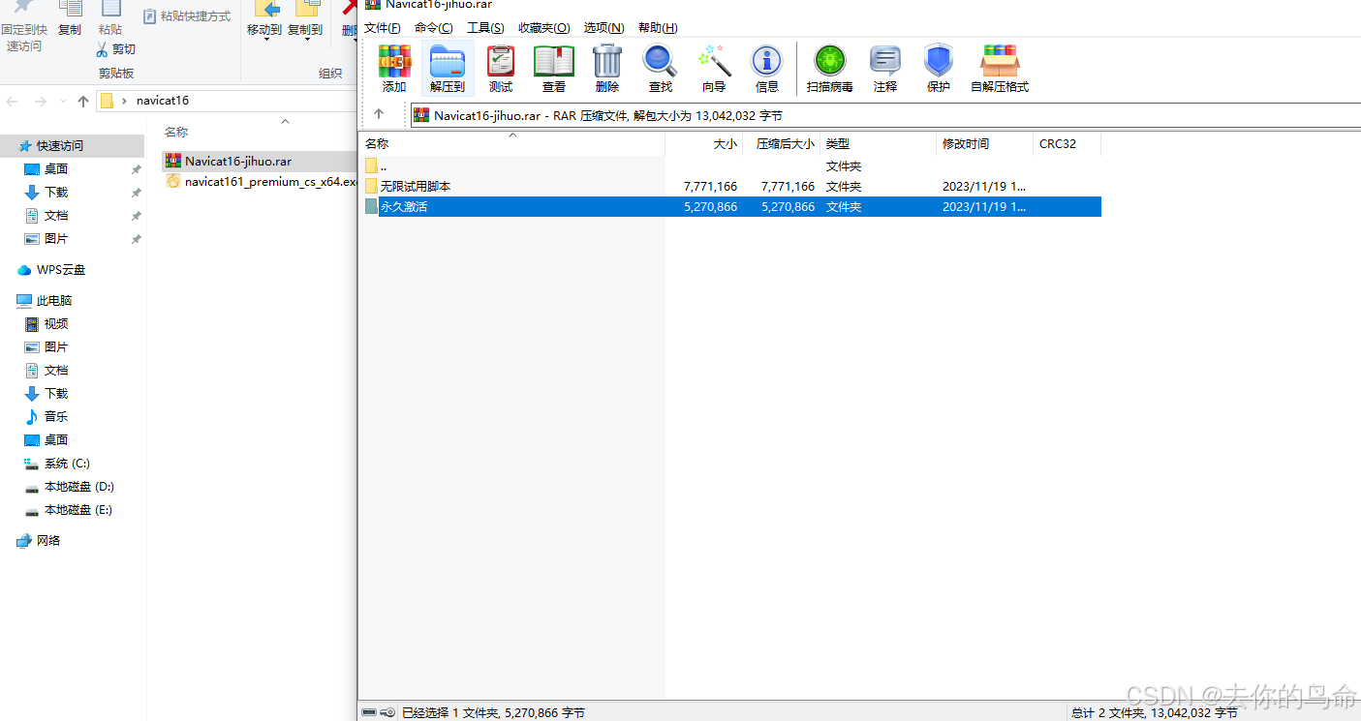Select the 无限试用脚本 folder row
Screen dimensions: 1361x721
point(731,186)
